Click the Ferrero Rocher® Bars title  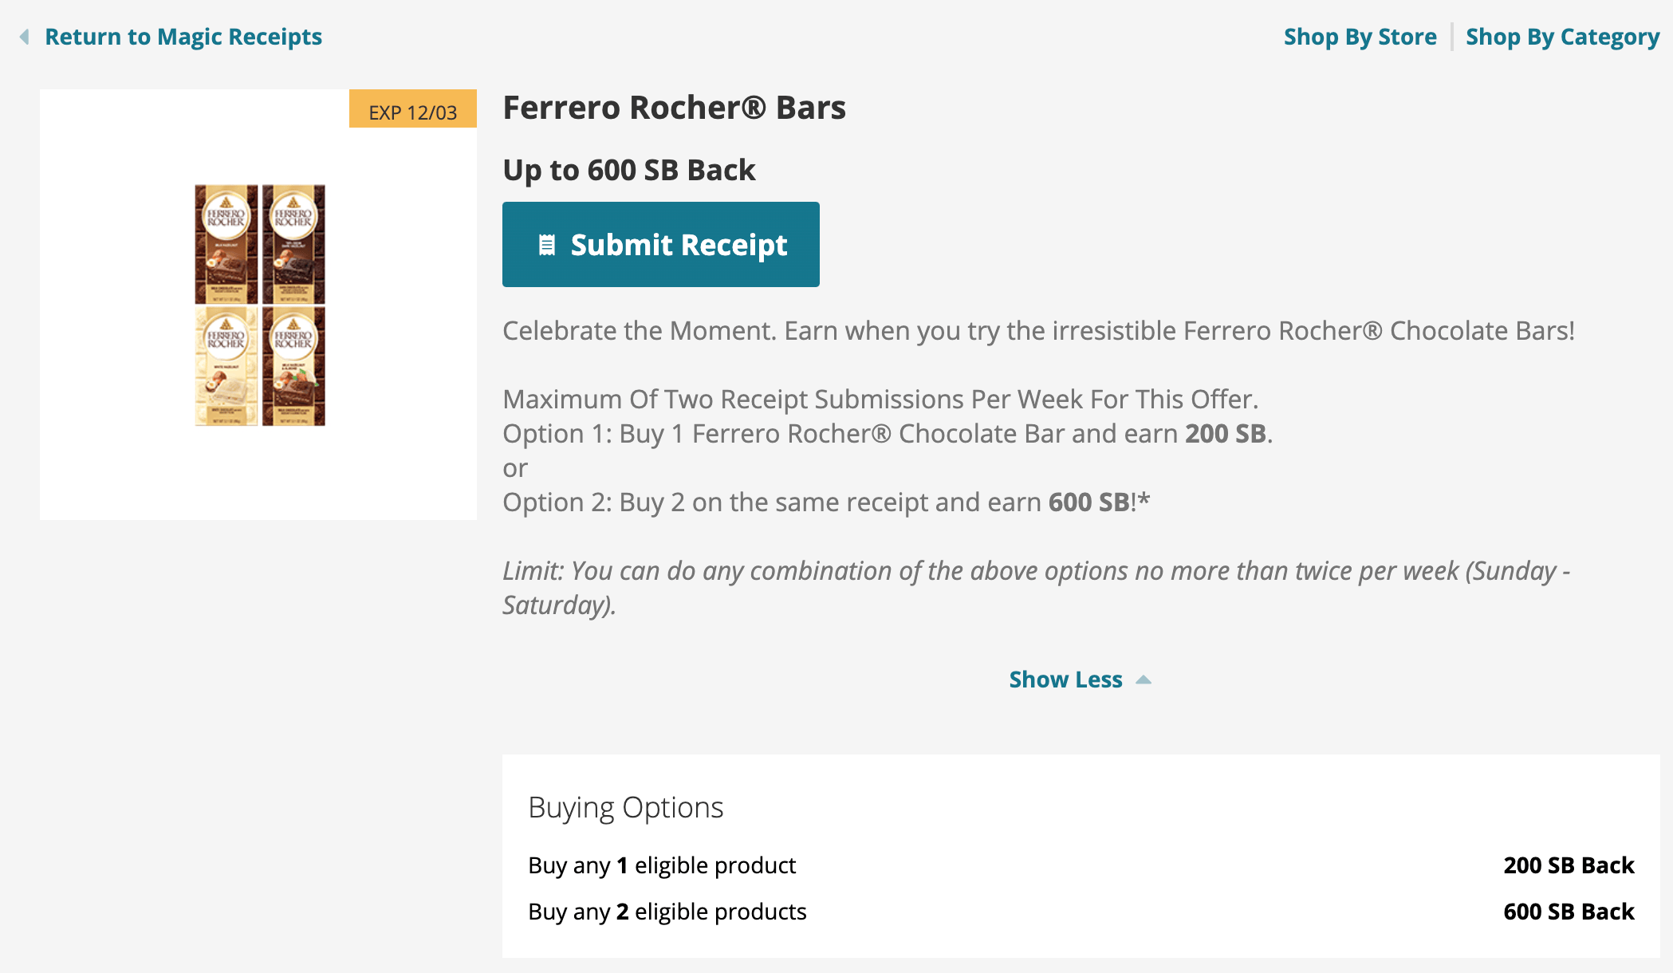click(674, 106)
